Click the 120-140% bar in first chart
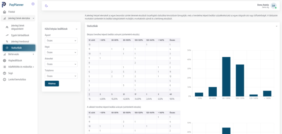This screenshot has height=134, width=282. (x=254, y=95)
